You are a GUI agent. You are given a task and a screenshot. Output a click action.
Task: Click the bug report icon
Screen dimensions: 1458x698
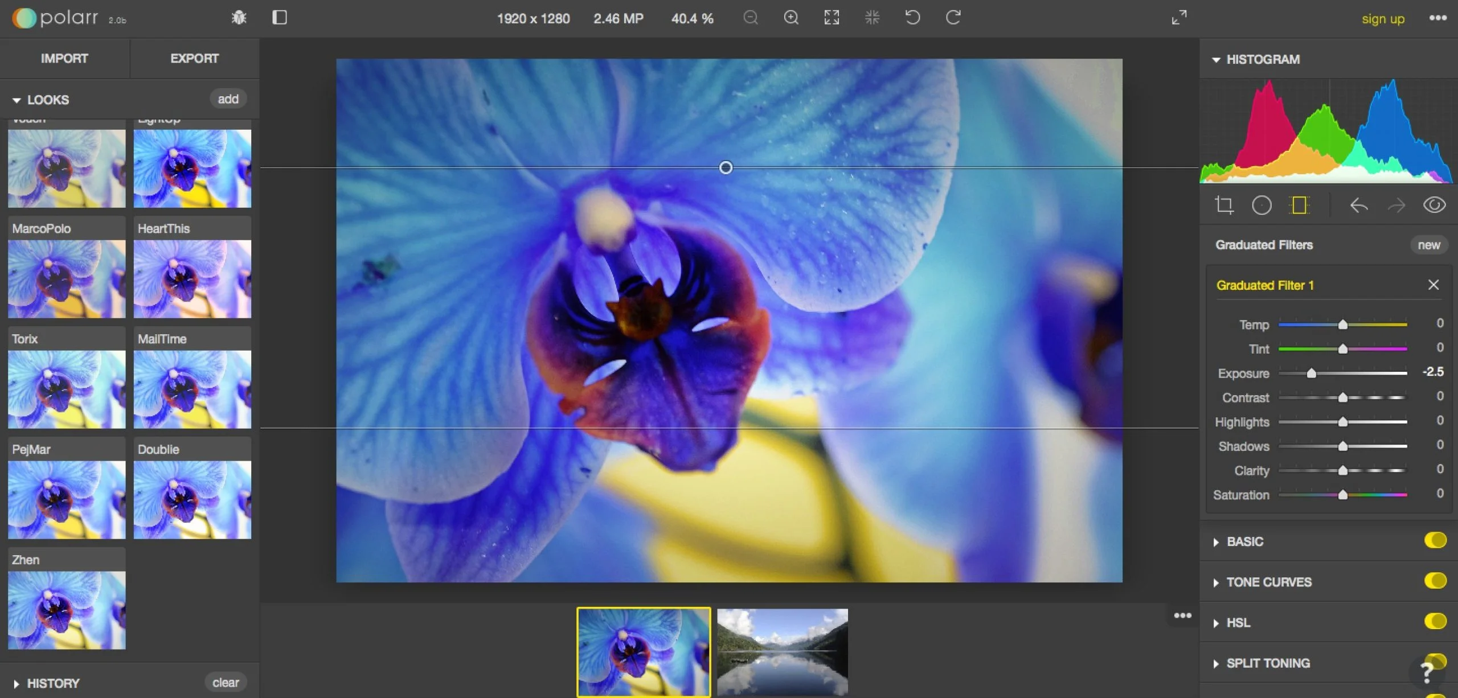(239, 18)
